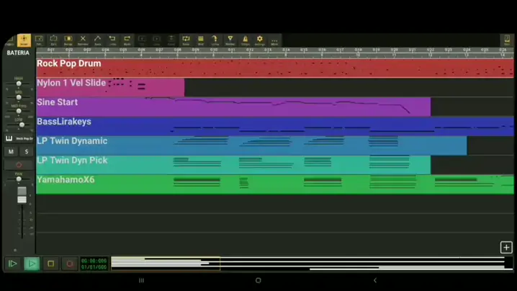
Task: Click the Record transport button
Action: tap(70, 264)
